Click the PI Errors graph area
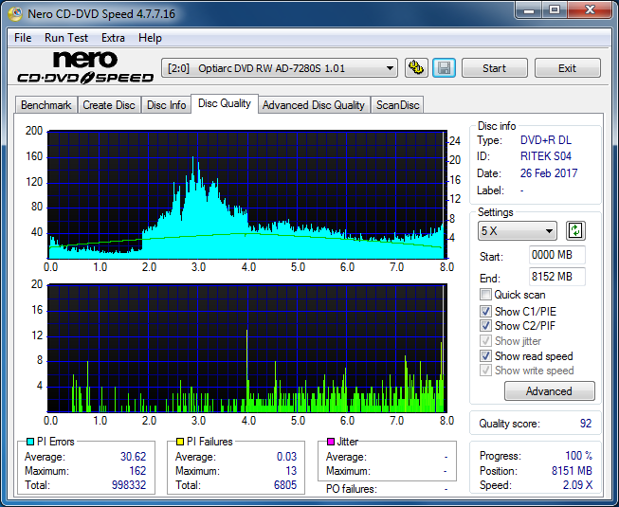 pos(246,195)
